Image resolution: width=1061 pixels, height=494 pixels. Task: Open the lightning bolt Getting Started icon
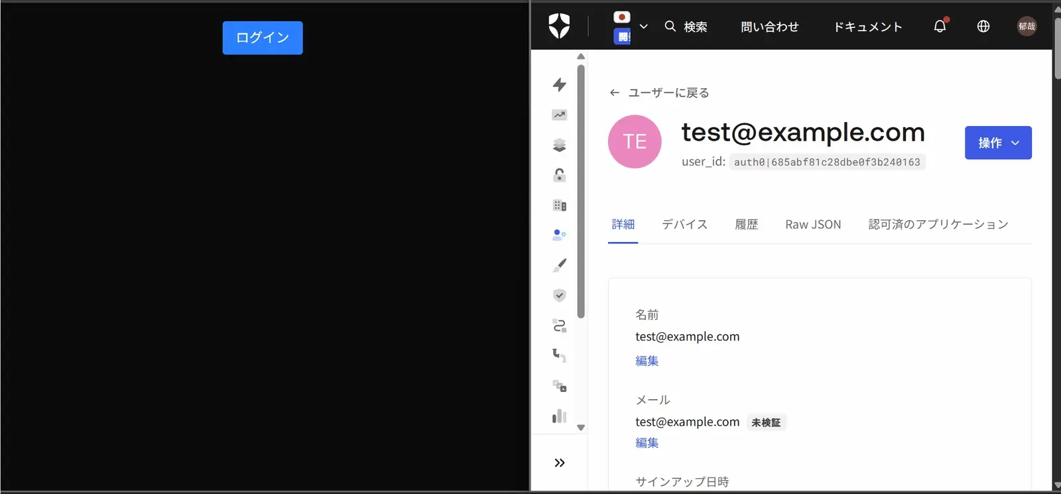click(x=560, y=85)
